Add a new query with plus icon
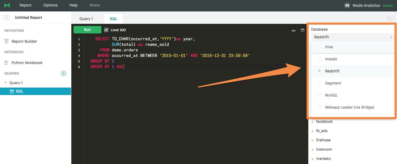The width and height of the screenshot is (397, 164). pos(64,73)
